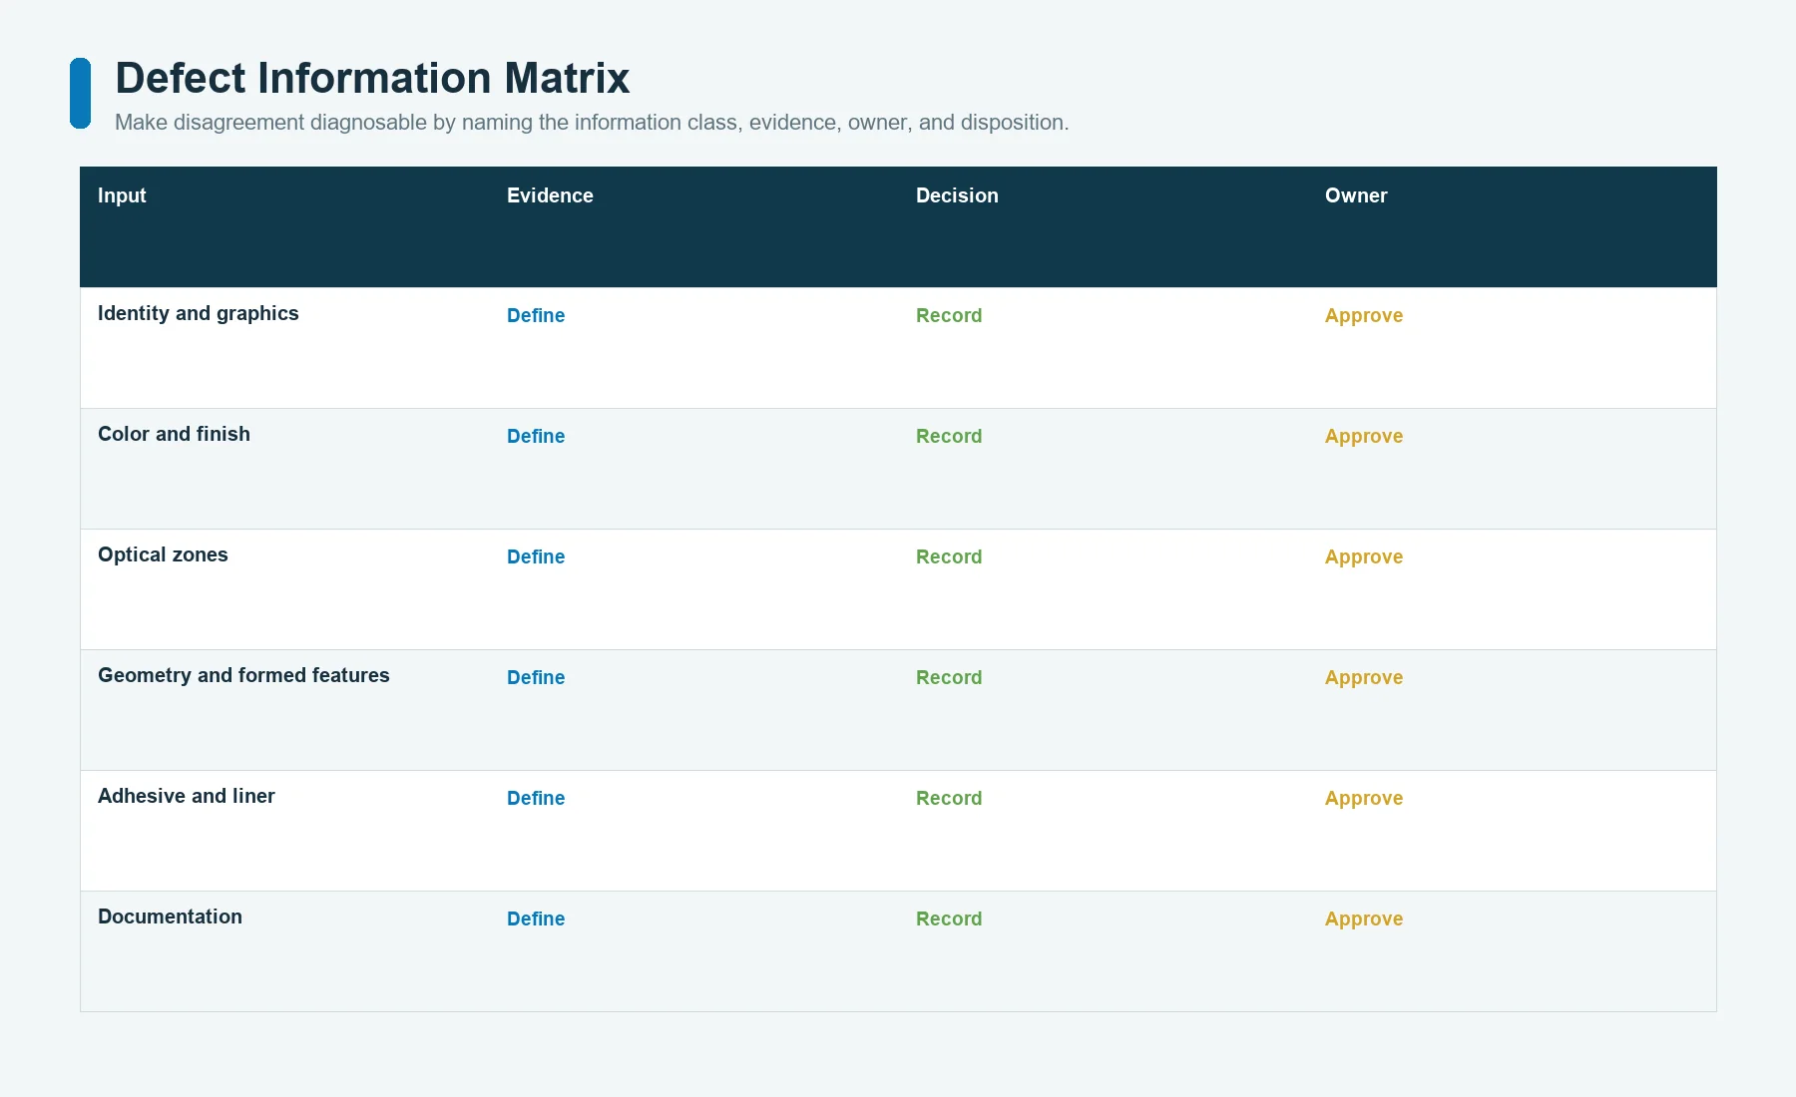Screen dimensions: 1796x1097
Task: Click Define in the Adhesive and liner row
Action: point(536,798)
